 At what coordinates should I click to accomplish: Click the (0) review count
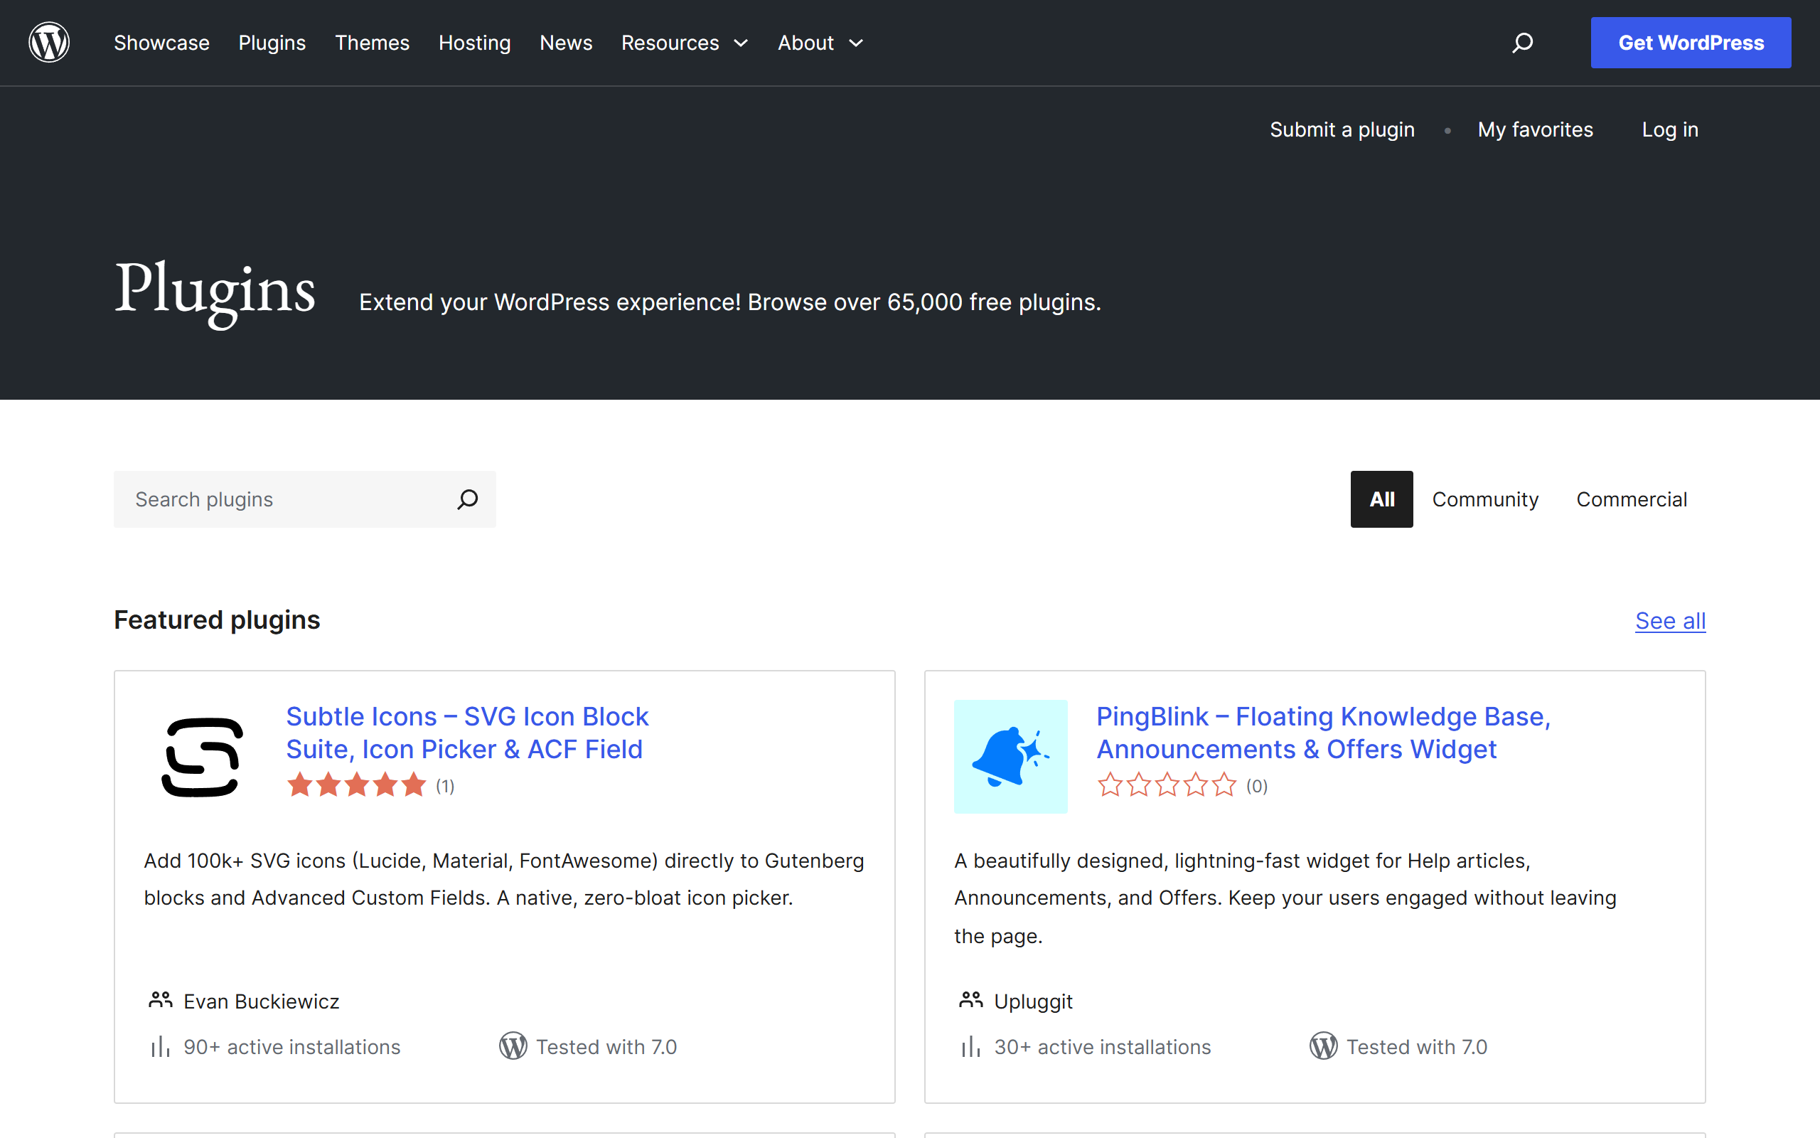point(1257,786)
